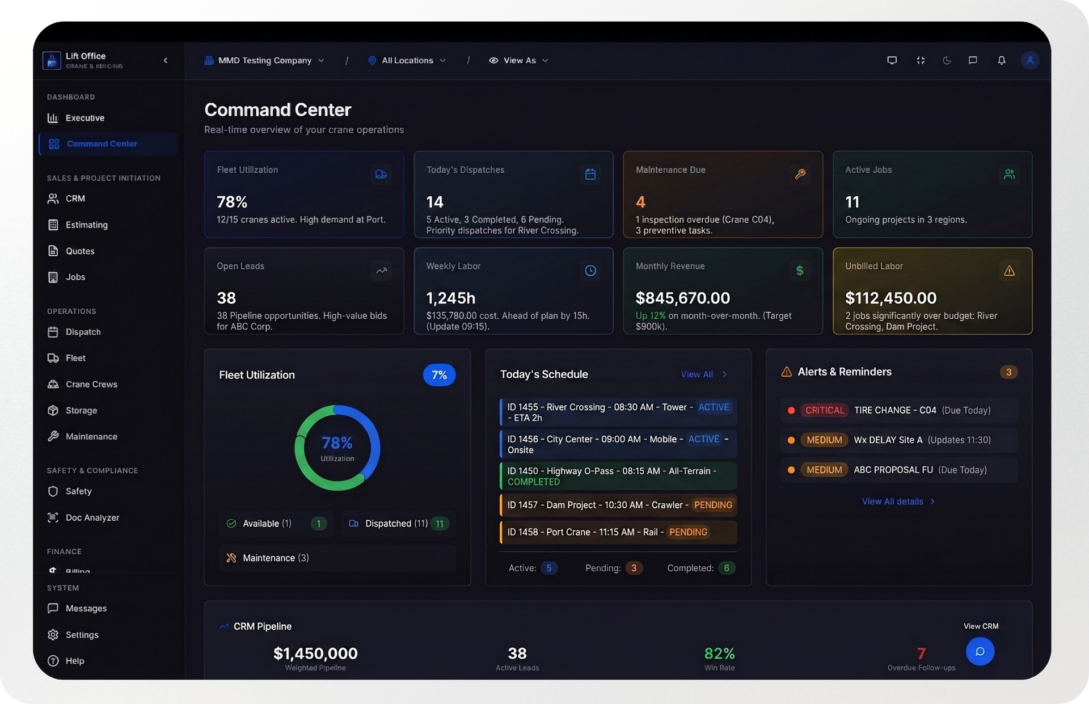Open Messages in sidebar
Viewport: 1089px width, 704px height.
[x=108, y=608]
